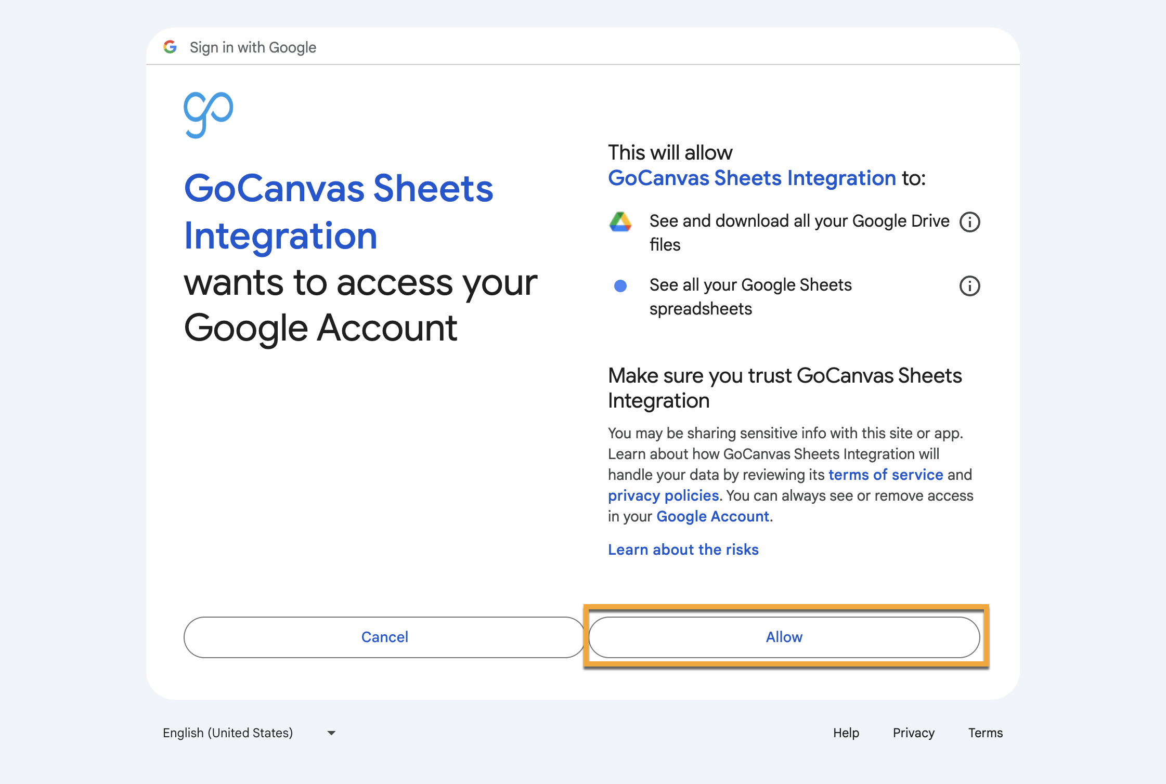Click the Cancel button
The image size is (1166, 784).
[x=384, y=637]
